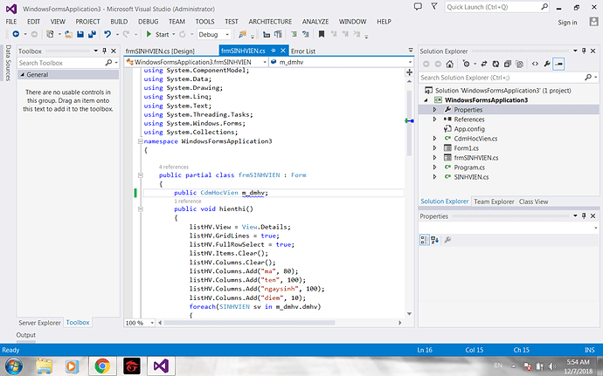Open the ARCHITECTURE menu
Screen dimensions: 603x376
pos(270,20)
